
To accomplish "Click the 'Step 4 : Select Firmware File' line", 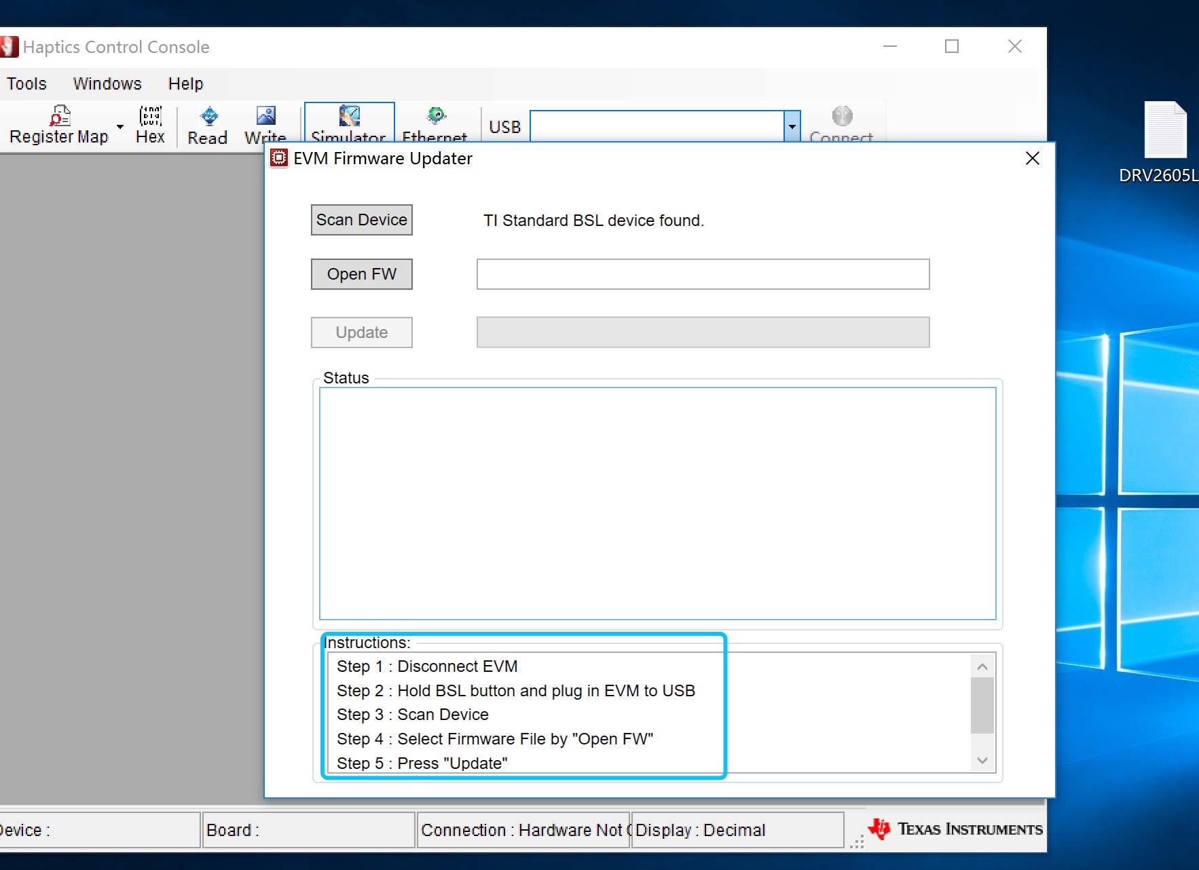I will (495, 739).
